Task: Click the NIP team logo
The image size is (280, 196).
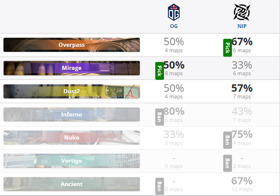Action: coord(242,12)
